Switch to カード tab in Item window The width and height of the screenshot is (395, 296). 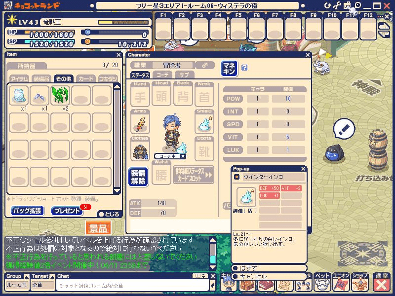(x=85, y=79)
